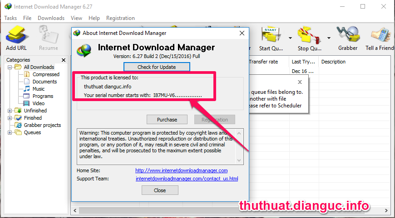Dismiss the queue tooltip popup

(x=300, y=82)
